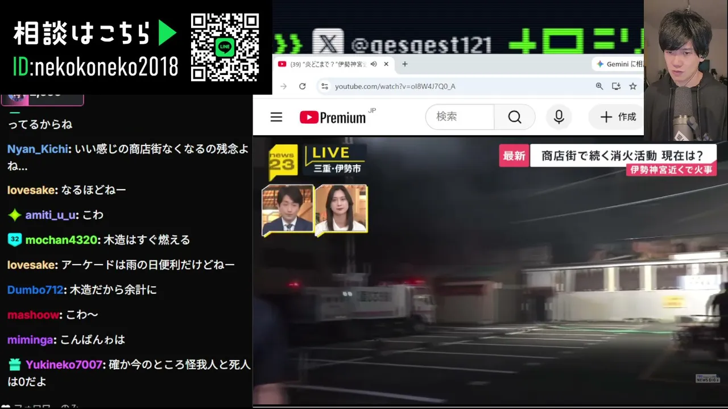Click the streamer's webcam feed
Viewport: 728px width, 409px height.
click(686, 70)
